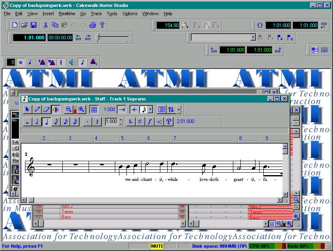Open the Edit menu
The width and height of the screenshot is (333, 251).
coord(19,14)
